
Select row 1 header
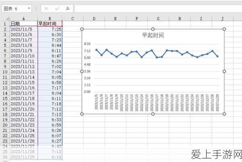click(5, 24)
